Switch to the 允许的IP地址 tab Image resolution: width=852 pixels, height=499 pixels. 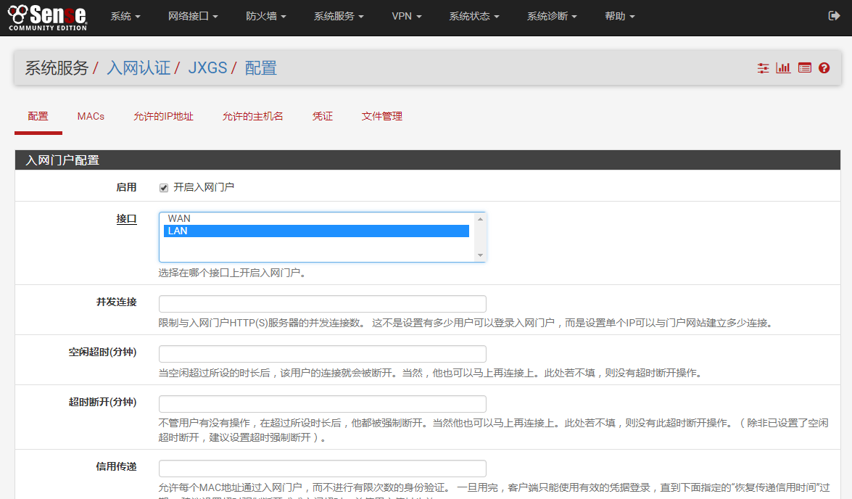click(x=163, y=116)
